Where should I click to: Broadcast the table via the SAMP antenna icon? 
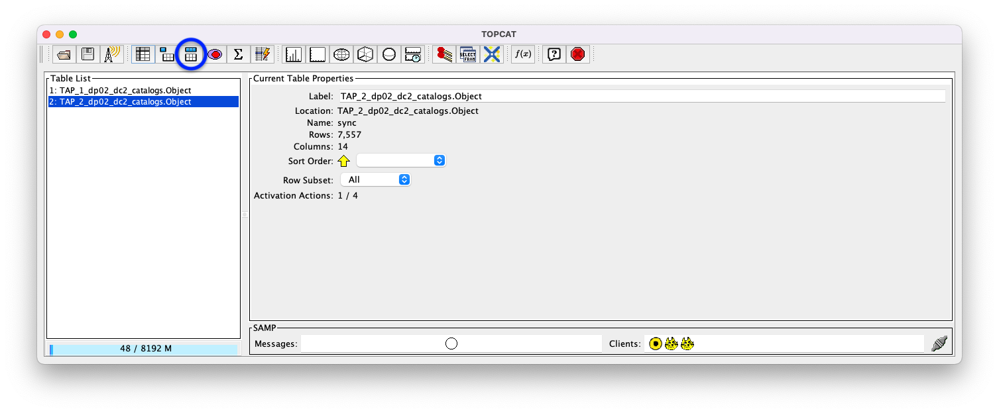[x=111, y=54]
